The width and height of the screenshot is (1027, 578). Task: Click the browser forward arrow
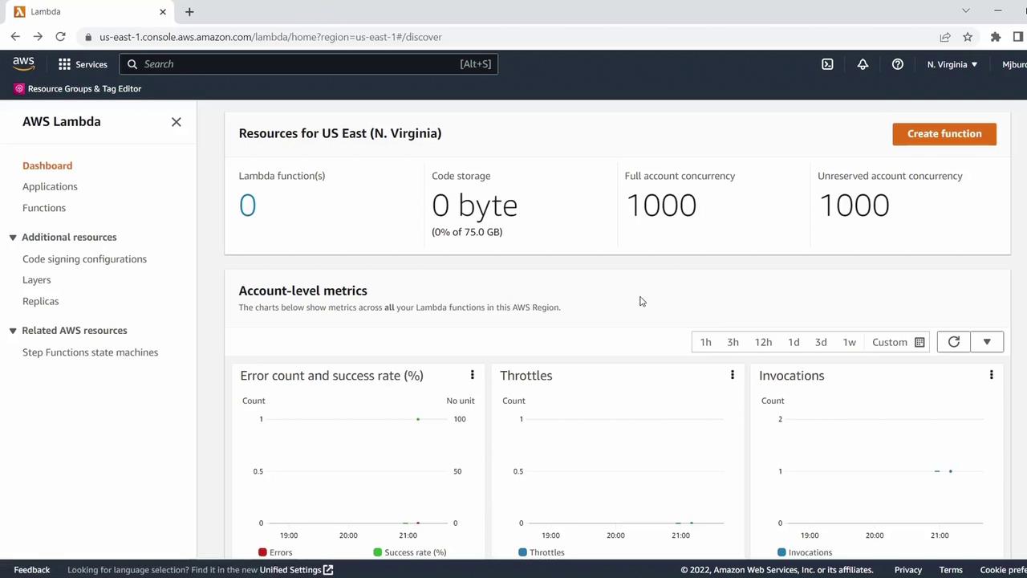38,37
